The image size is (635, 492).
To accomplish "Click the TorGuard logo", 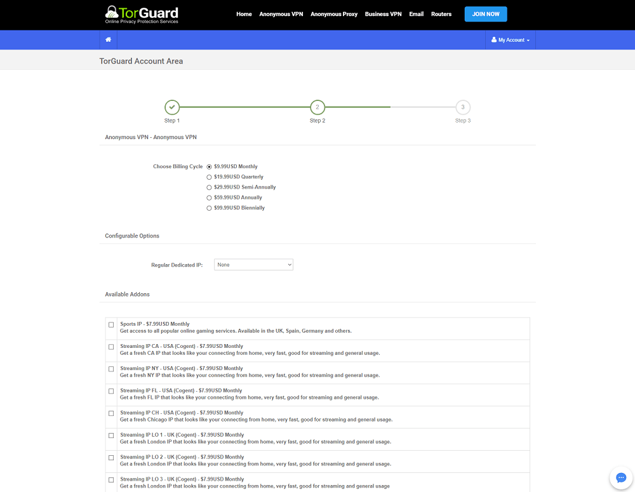I will pos(142,15).
